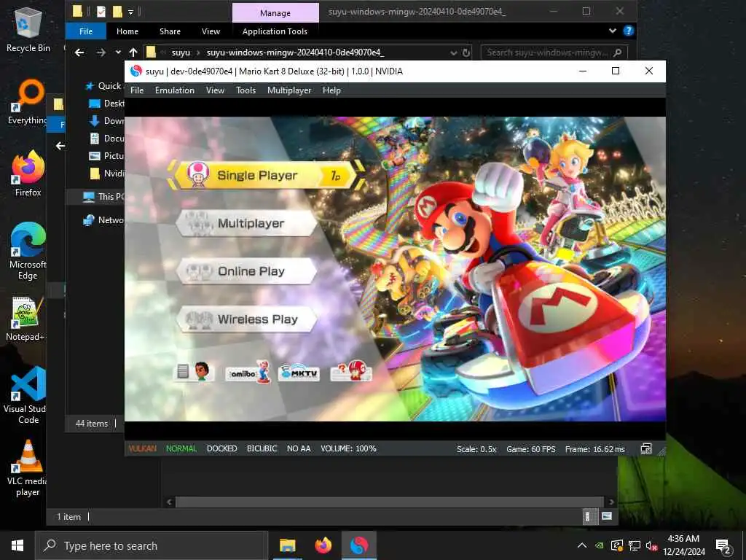Click the Explorer search box

tap(554, 52)
